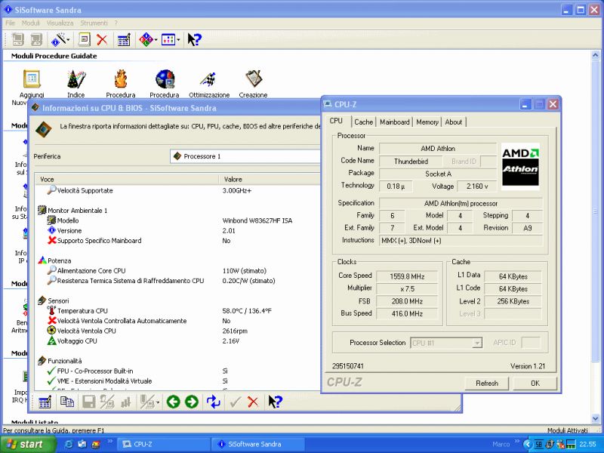Click the Core Speed value field in CPU-Z
Image resolution: width=604 pixels, height=453 pixels.
coord(407,276)
